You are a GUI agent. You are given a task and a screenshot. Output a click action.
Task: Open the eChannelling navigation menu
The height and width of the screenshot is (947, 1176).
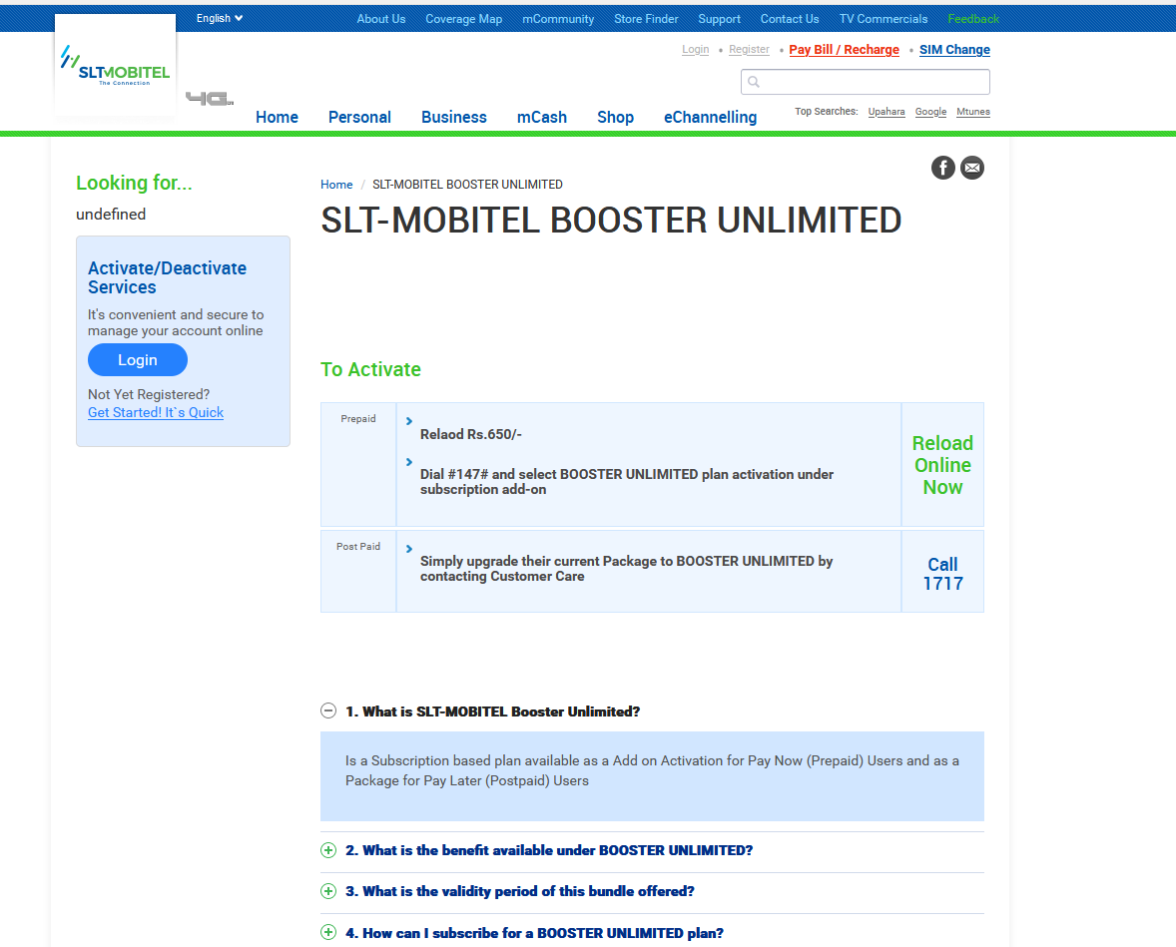[x=710, y=117]
